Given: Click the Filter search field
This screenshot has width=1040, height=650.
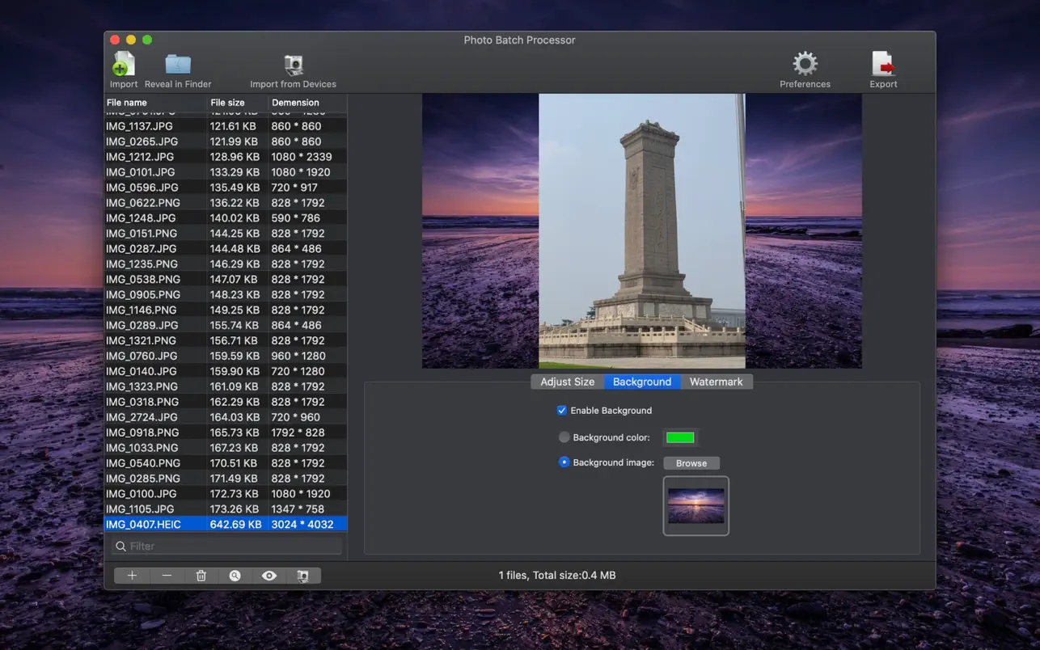Looking at the screenshot, I should click(x=230, y=547).
